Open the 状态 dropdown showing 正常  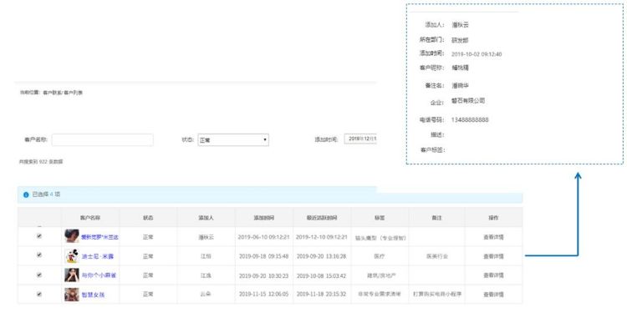(x=233, y=139)
